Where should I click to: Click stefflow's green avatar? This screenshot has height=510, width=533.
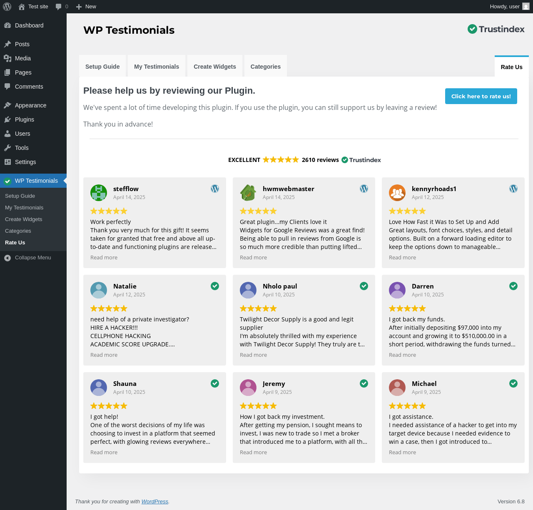pyautogui.click(x=99, y=193)
